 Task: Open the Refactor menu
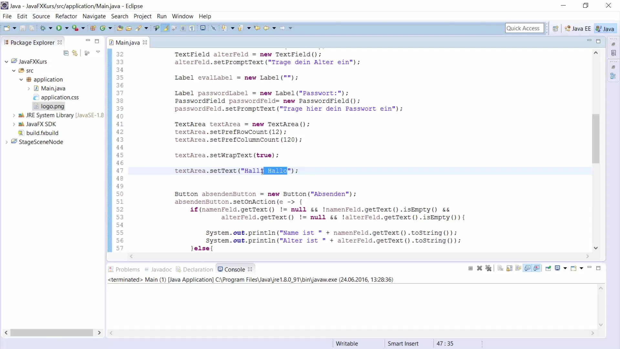tap(66, 16)
